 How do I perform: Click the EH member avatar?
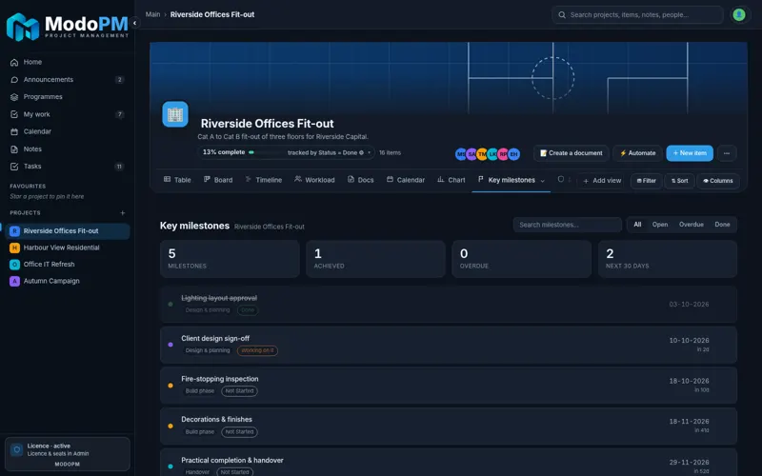pyautogui.click(x=513, y=154)
